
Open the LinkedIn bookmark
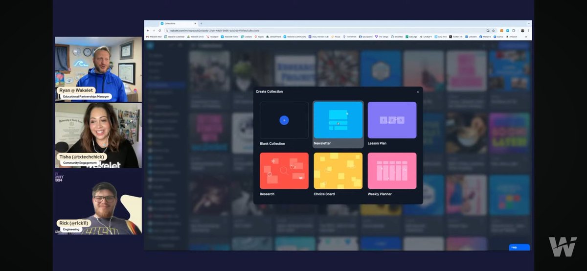(x=471, y=37)
